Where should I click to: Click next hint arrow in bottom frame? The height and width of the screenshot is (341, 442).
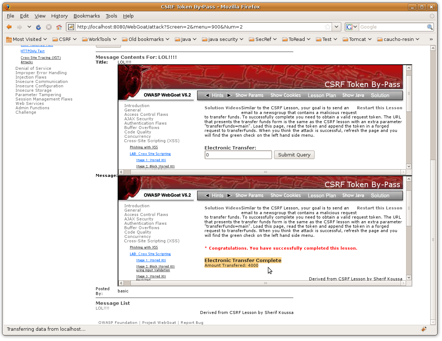coord(229,196)
